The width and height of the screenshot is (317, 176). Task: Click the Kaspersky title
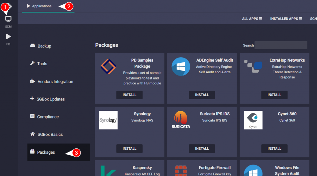[x=142, y=168]
